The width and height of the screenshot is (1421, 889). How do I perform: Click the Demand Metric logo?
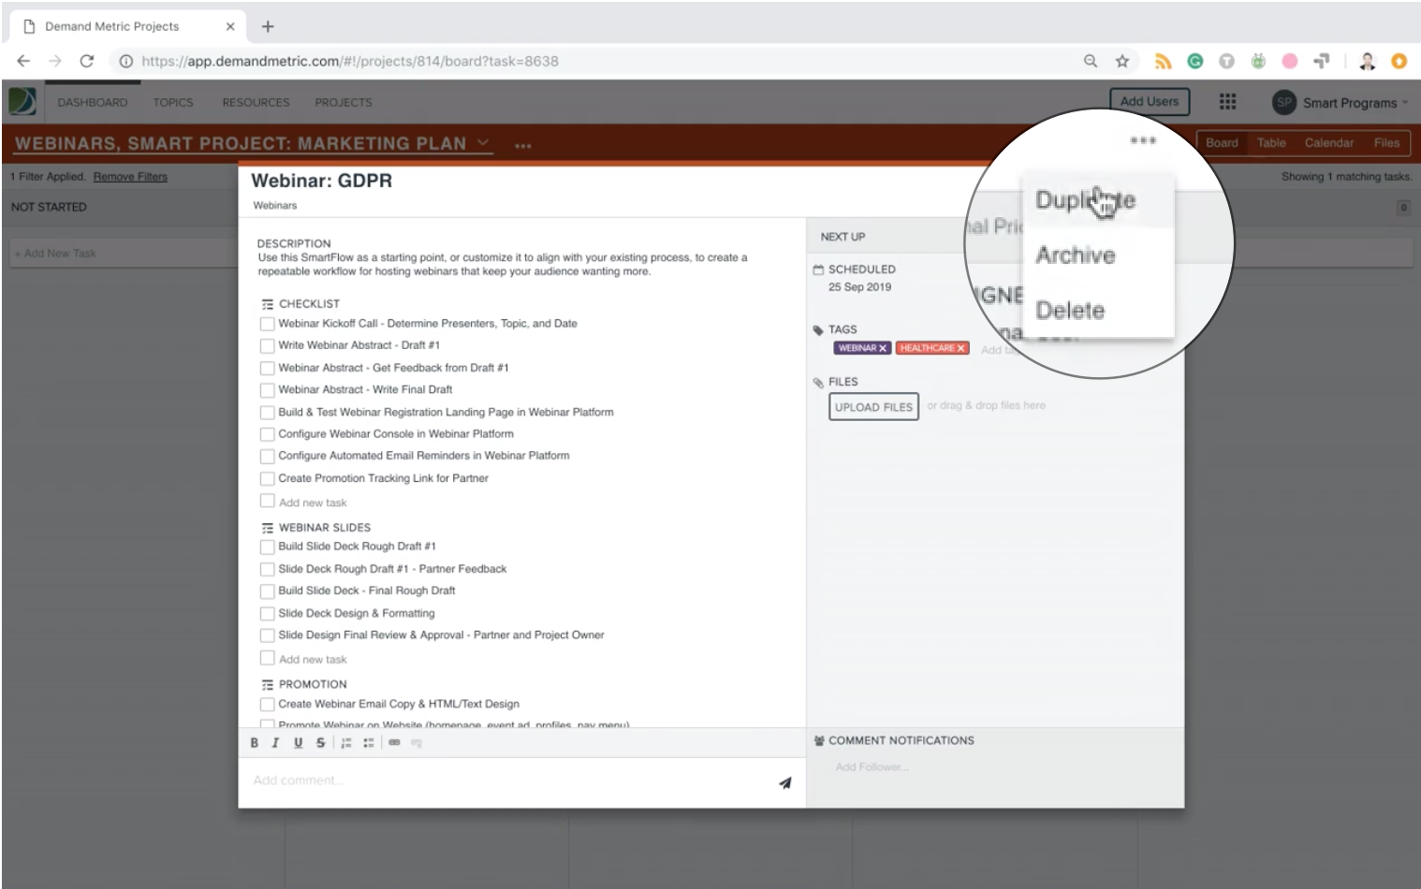[22, 101]
